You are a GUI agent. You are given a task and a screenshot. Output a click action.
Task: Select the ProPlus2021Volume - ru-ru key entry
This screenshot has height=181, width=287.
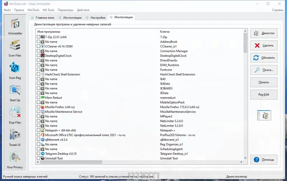point(178,135)
